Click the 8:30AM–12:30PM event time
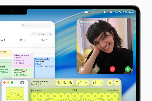This screenshot has width=152, height=101. point(45,67)
